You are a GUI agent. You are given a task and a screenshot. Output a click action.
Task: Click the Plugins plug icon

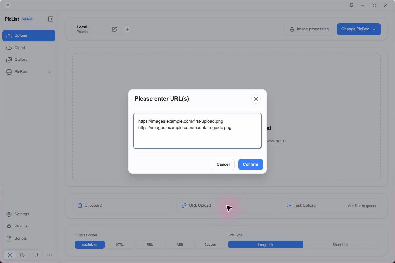(9, 226)
